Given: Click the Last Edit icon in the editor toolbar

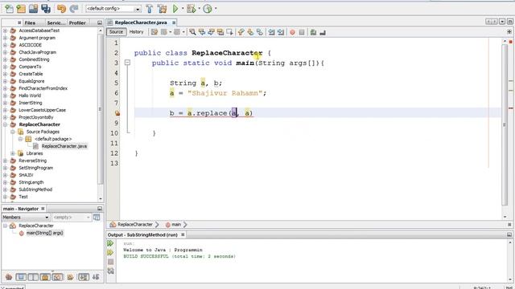Looking at the screenshot, I should 154,32.
